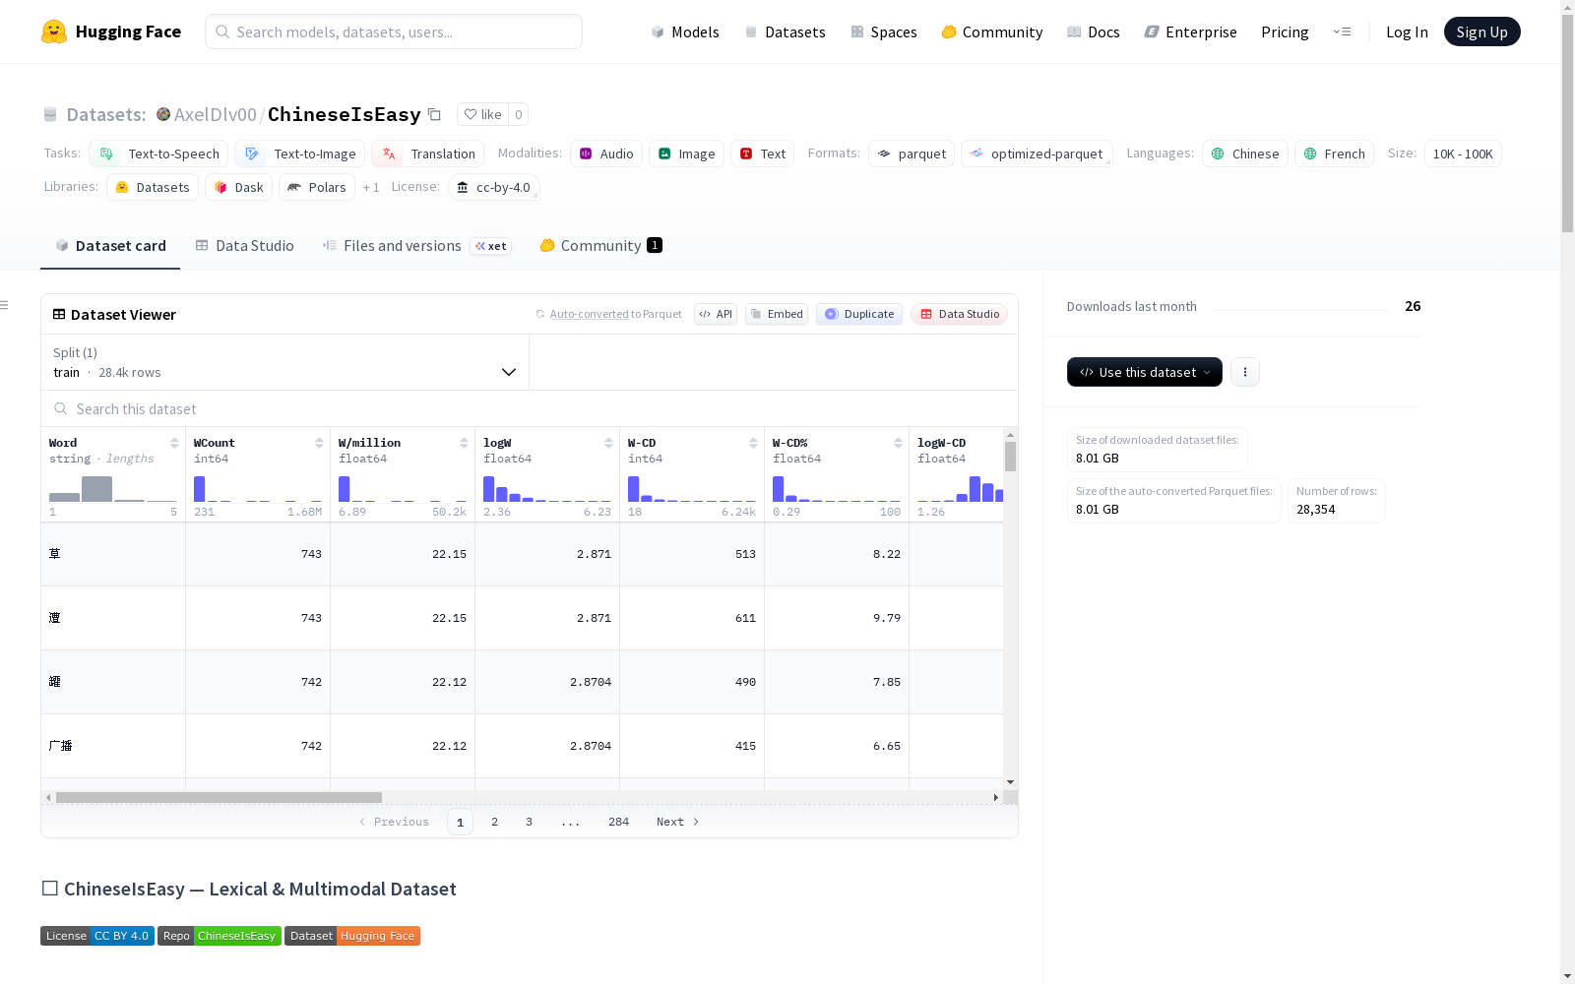Open the API button in Dataset Viewer
The width and height of the screenshot is (1575, 984).
pyautogui.click(x=716, y=314)
